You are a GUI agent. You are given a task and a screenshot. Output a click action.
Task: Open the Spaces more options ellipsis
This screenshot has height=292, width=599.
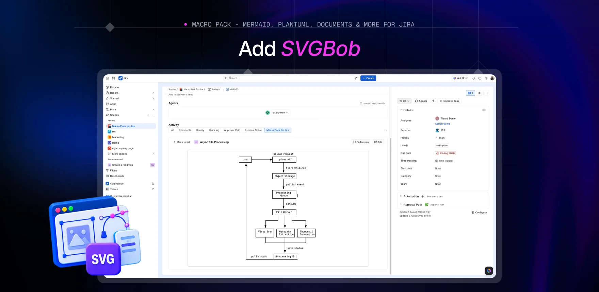(x=153, y=115)
